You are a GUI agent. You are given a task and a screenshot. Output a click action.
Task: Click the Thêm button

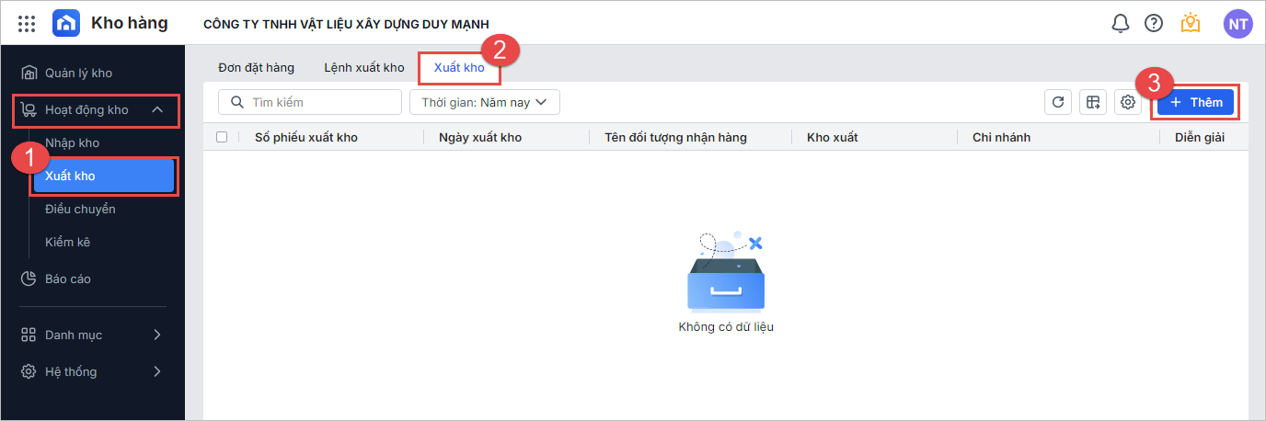point(1196,102)
